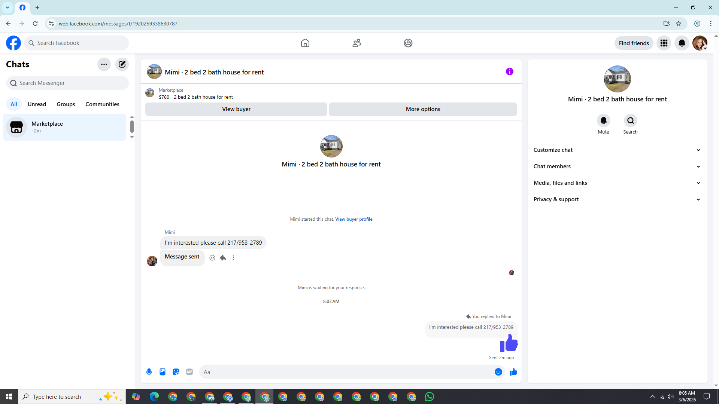Send a thumbs-up like
This screenshot has width=719, height=404.
click(x=513, y=372)
